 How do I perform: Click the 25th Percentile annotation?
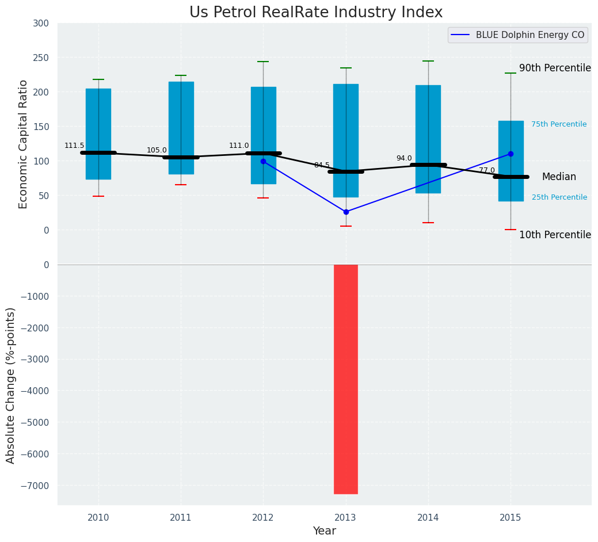(559, 197)
